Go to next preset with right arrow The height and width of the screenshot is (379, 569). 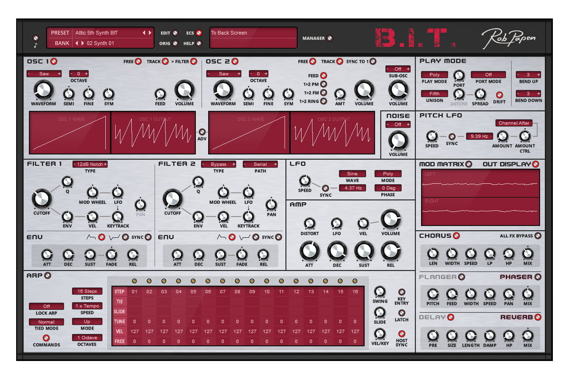point(150,33)
